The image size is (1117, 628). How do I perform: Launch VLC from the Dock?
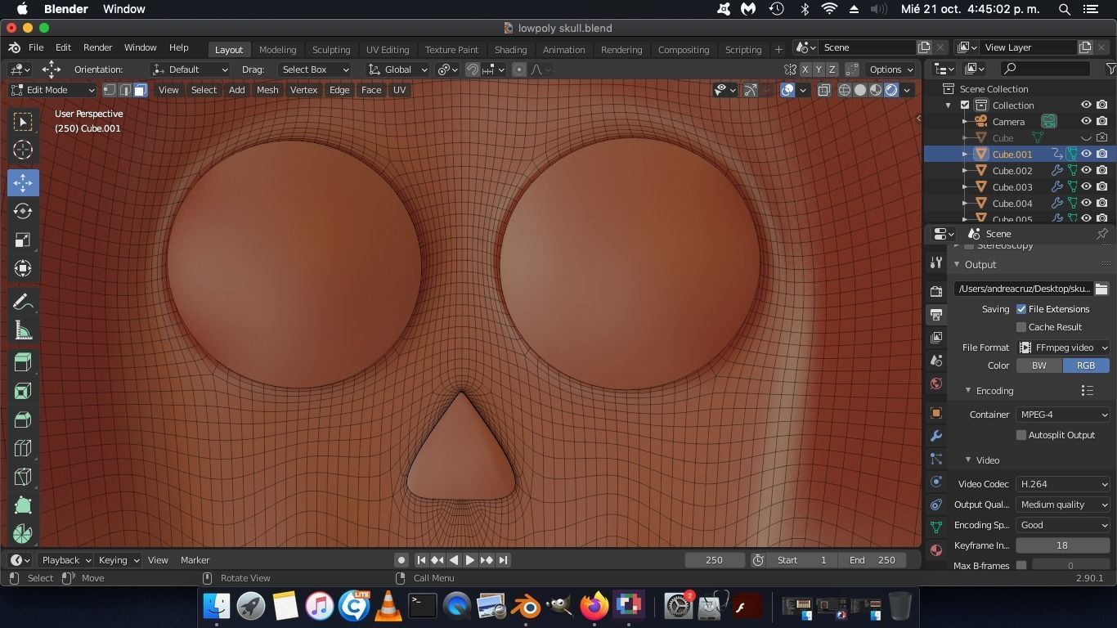(388, 606)
